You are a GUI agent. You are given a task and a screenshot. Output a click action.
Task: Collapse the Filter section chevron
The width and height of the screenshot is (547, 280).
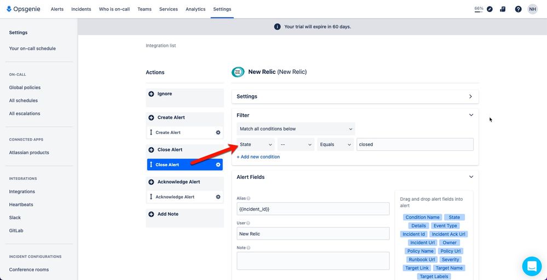coord(471,115)
